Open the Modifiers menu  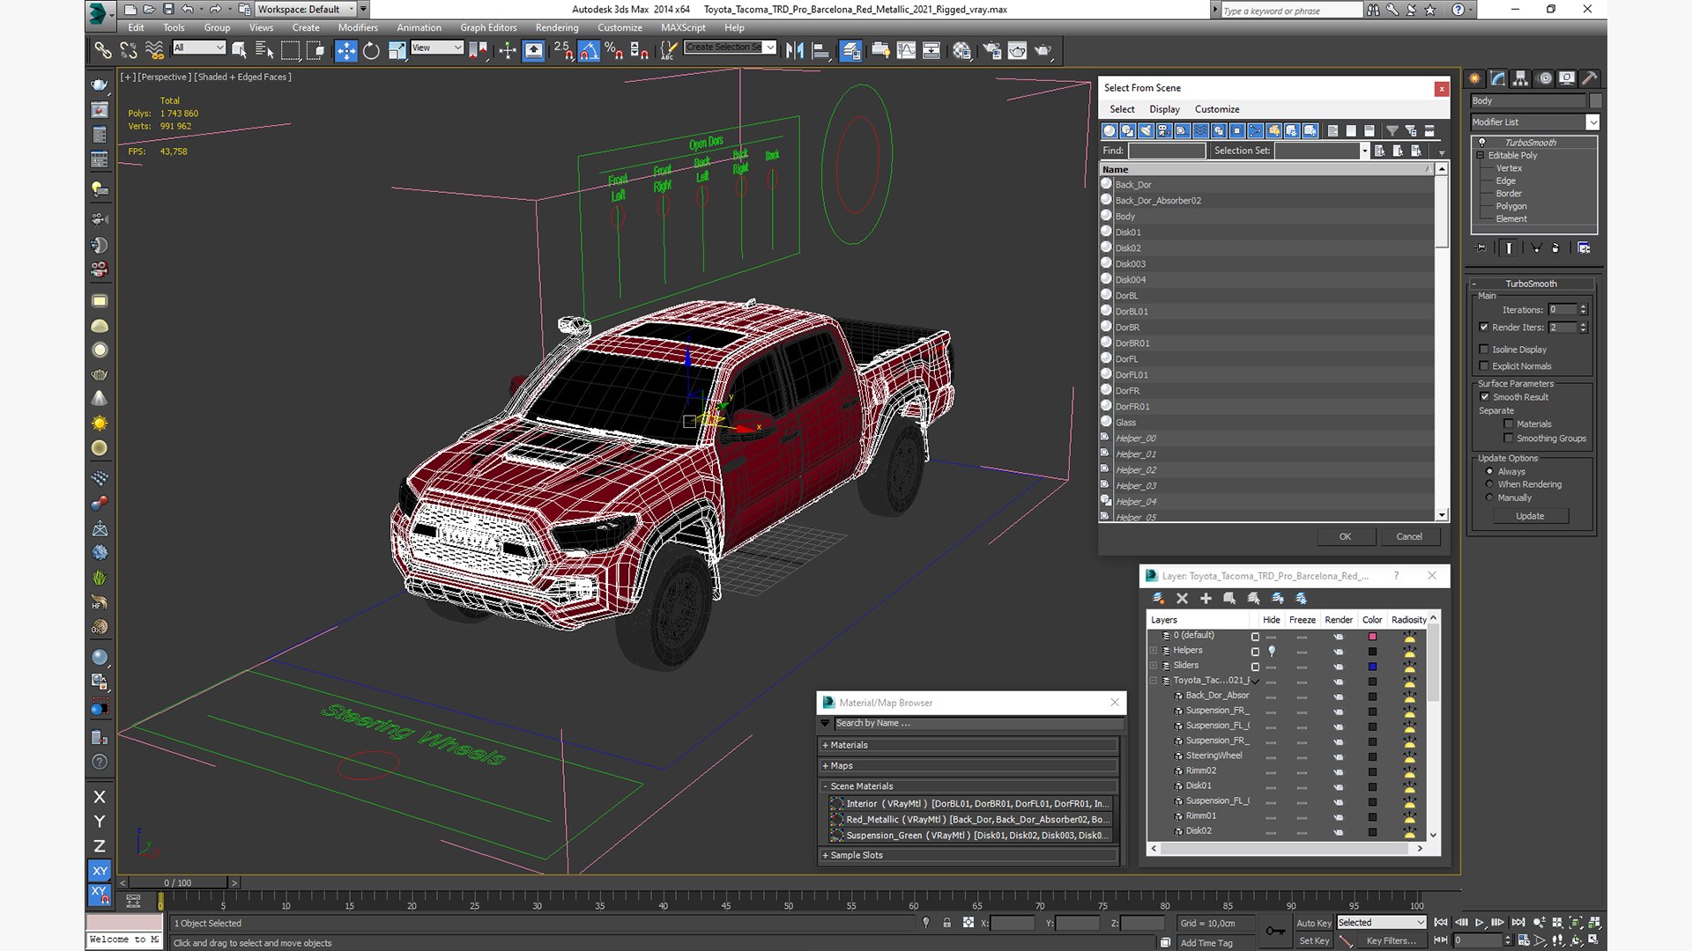(x=358, y=27)
